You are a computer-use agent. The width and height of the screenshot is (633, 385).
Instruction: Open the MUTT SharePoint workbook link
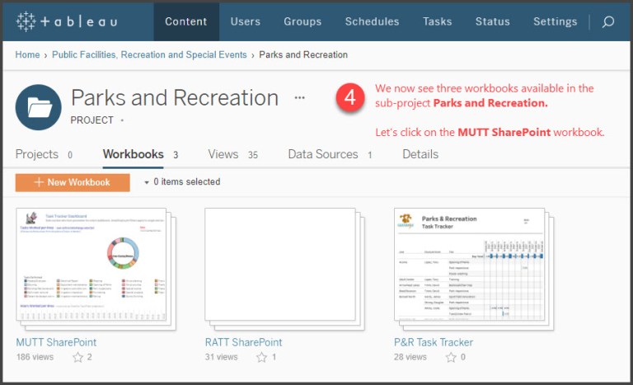[56, 342]
